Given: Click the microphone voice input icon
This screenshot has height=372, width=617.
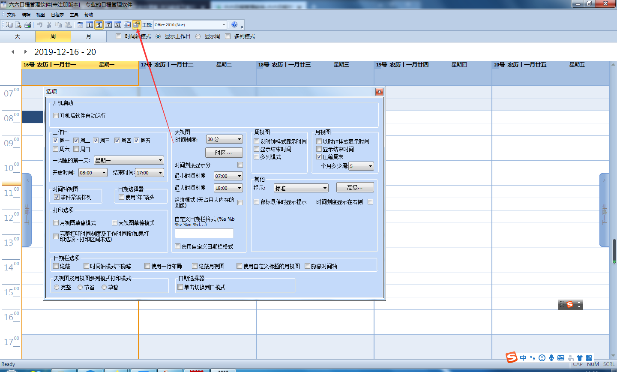Looking at the screenshot, I should point(551,358).
